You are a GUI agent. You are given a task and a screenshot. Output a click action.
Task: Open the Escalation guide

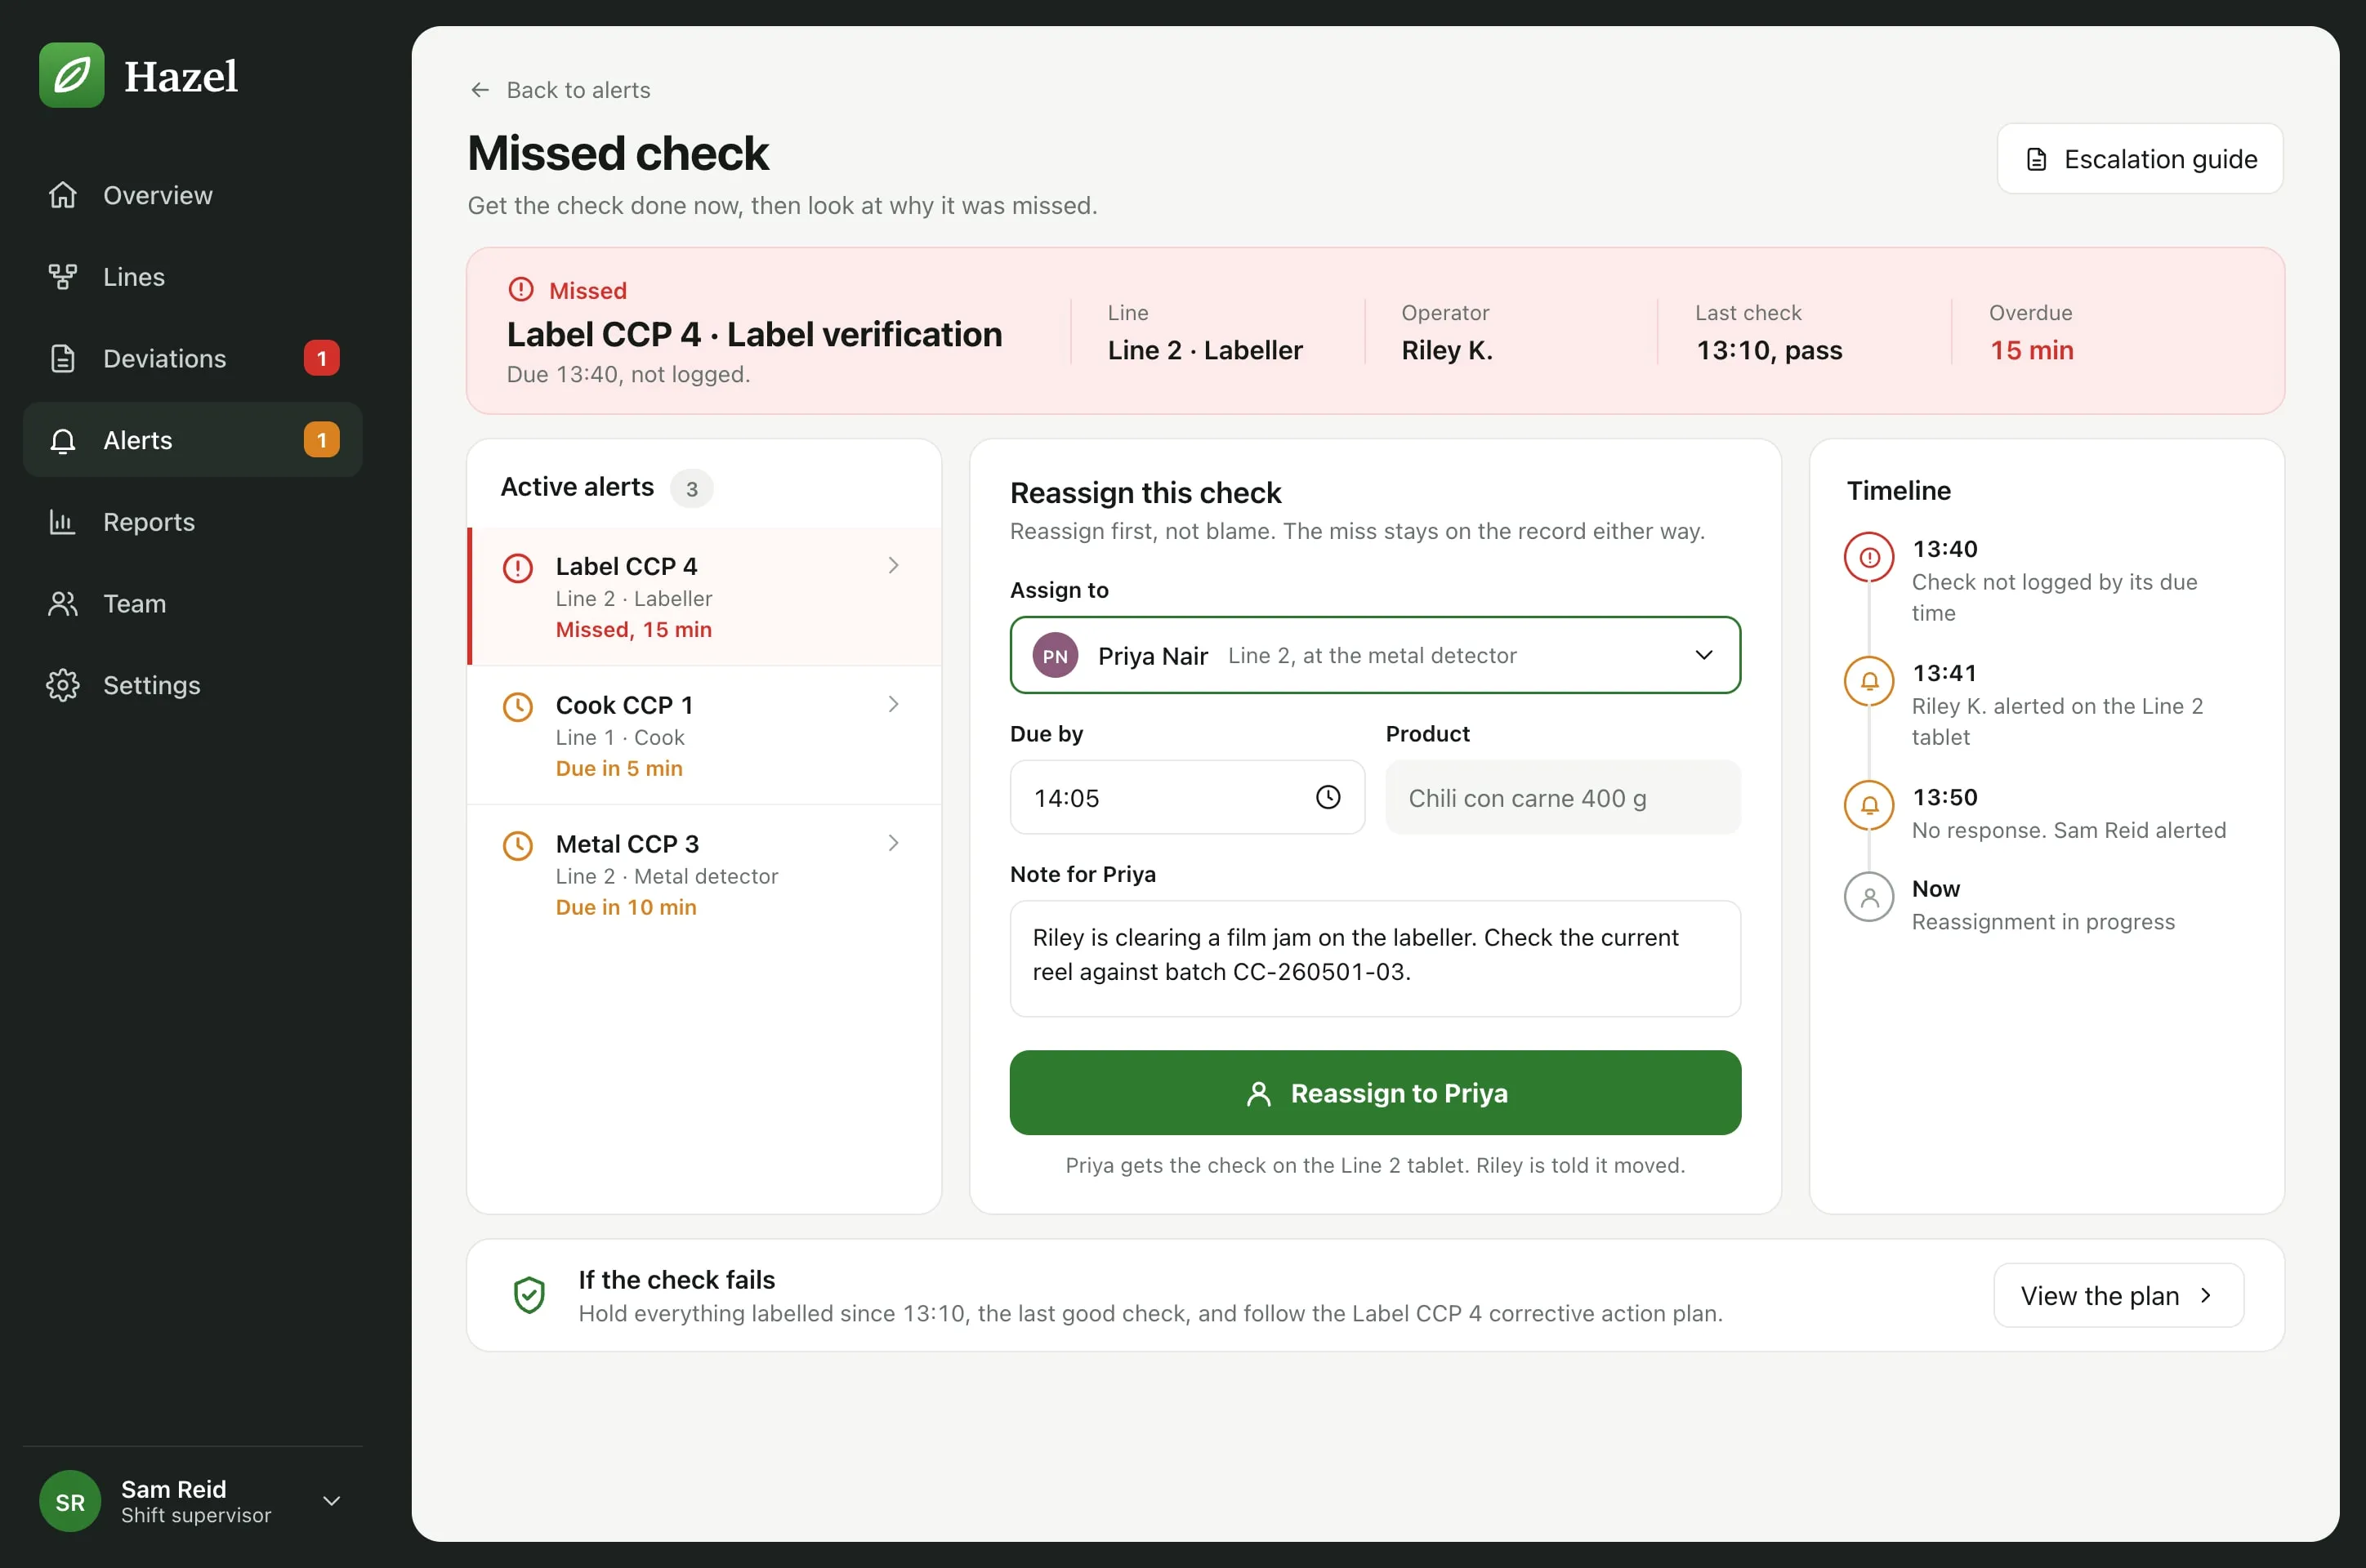[x=2140, y=159]
